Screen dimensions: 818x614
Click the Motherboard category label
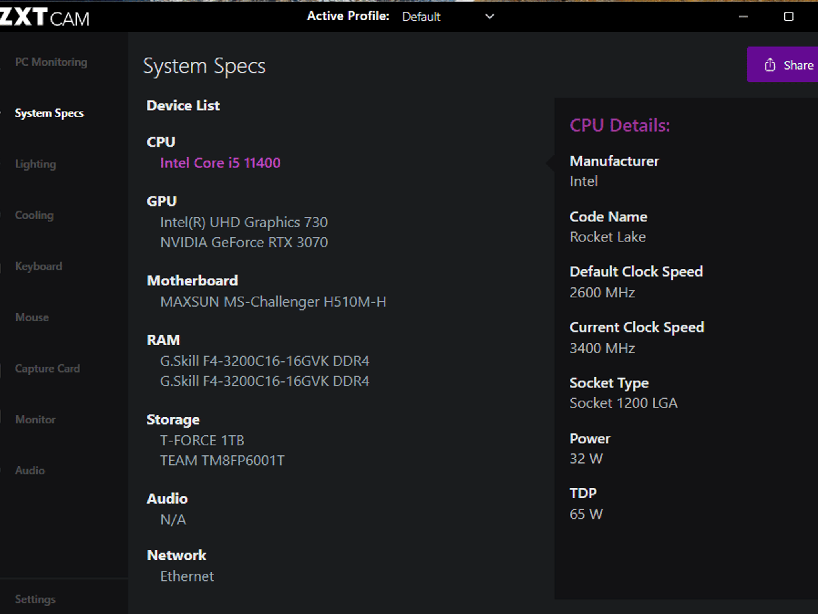(x=192, y=281)
